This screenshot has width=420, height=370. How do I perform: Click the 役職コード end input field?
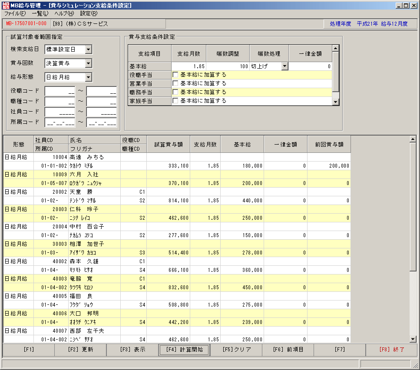tap(102, 91)
